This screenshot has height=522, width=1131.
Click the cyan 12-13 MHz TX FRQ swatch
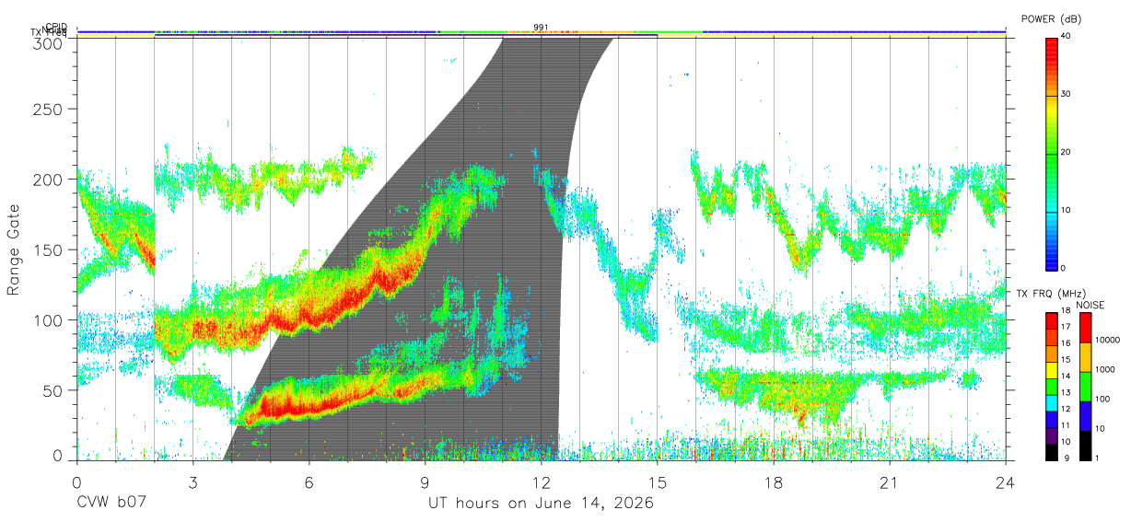coord(1050,402)
